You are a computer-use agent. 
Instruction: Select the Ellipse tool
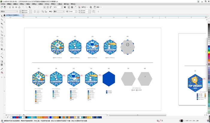click(x=2, y=42)
